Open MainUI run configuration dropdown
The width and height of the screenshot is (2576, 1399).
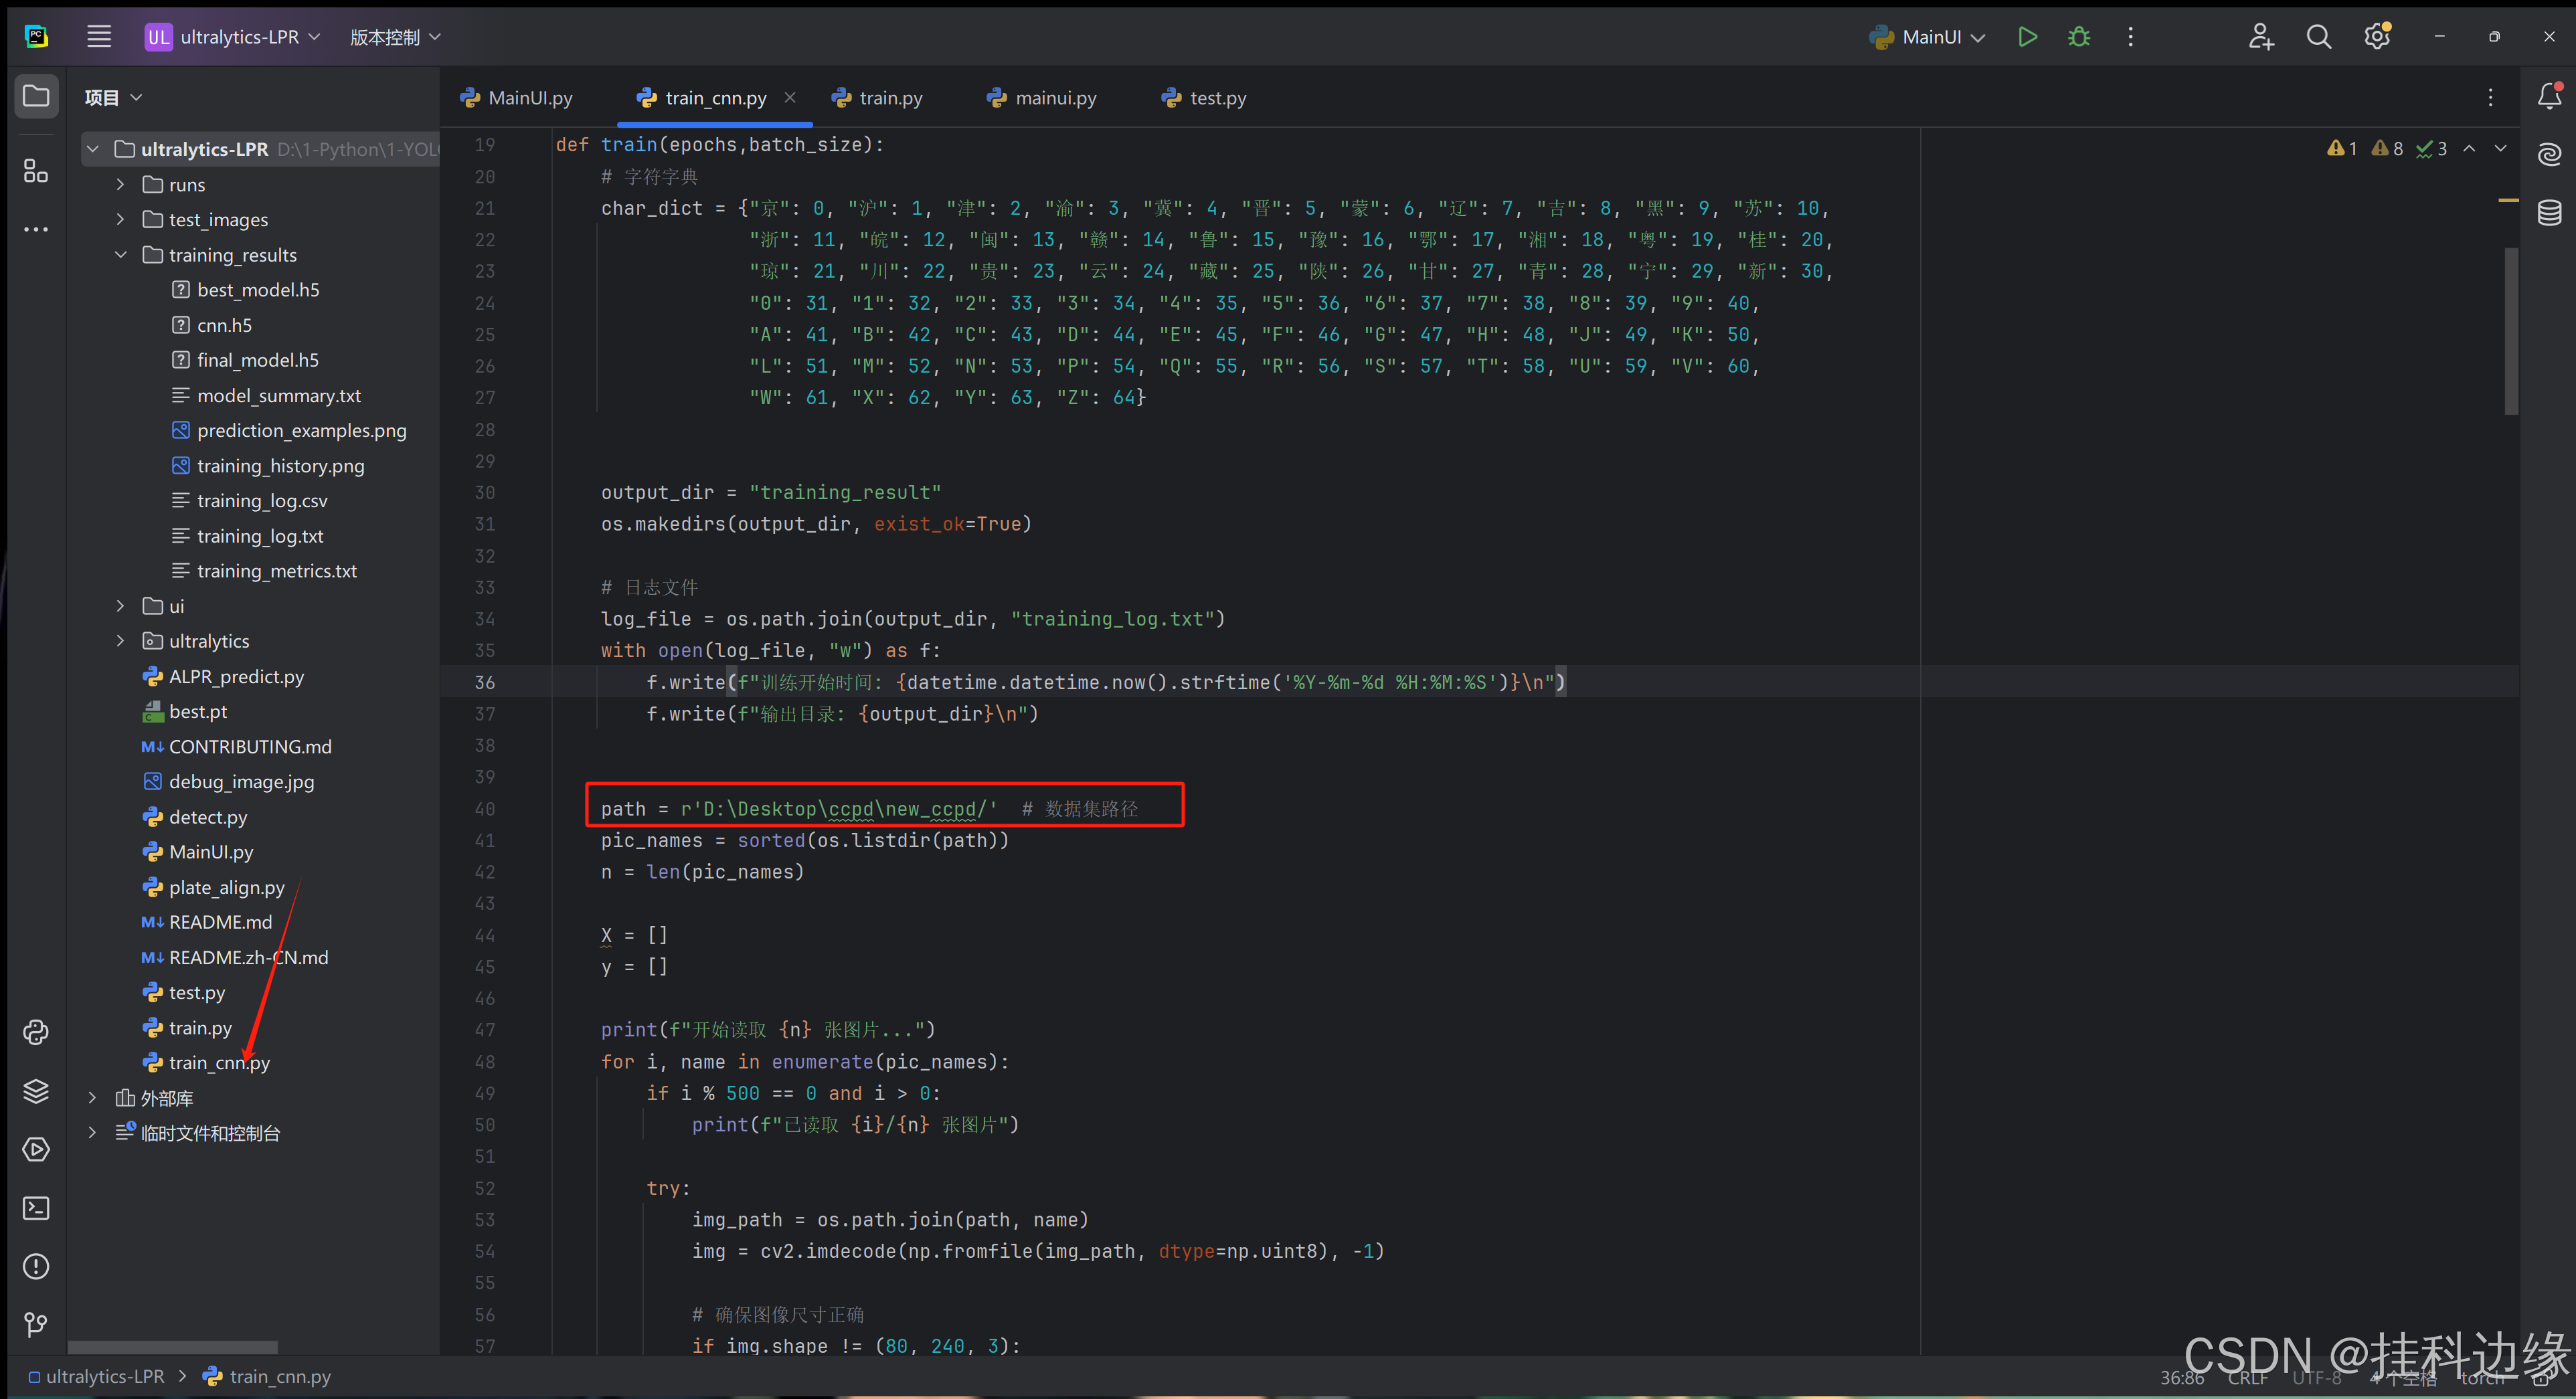1927,37
